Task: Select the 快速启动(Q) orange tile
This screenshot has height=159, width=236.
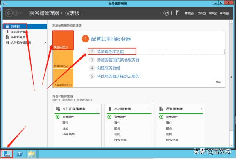Action: tap(63, 40)
